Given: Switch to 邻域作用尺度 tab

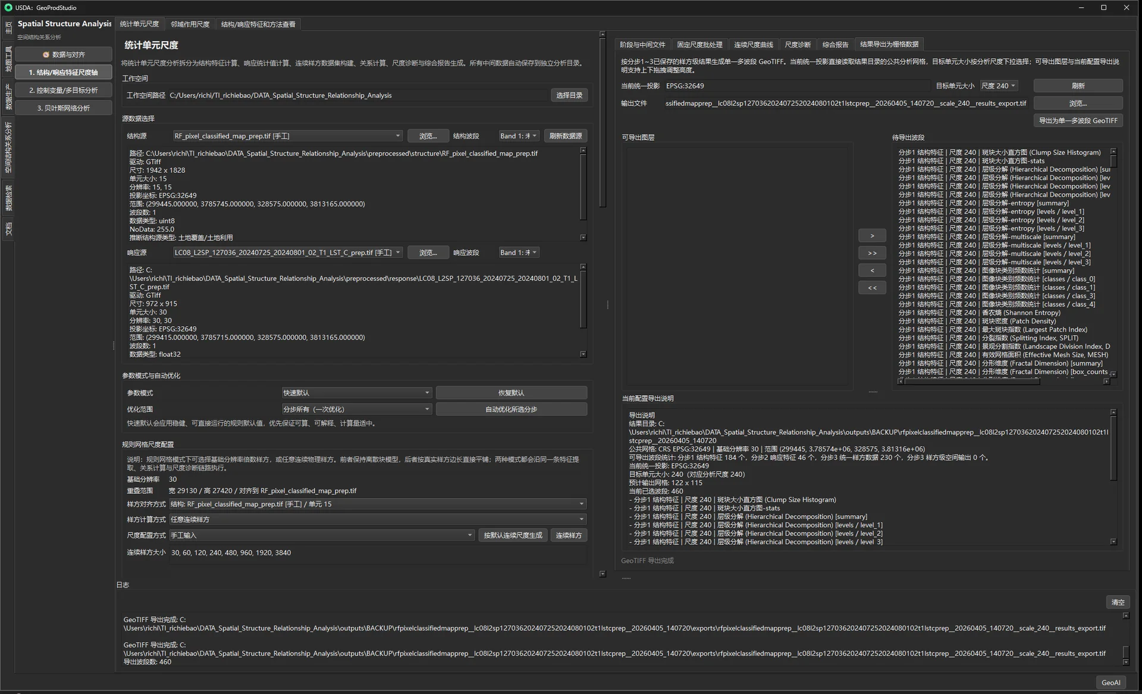Looking at the screenshot, I should (x=190, y=24).
